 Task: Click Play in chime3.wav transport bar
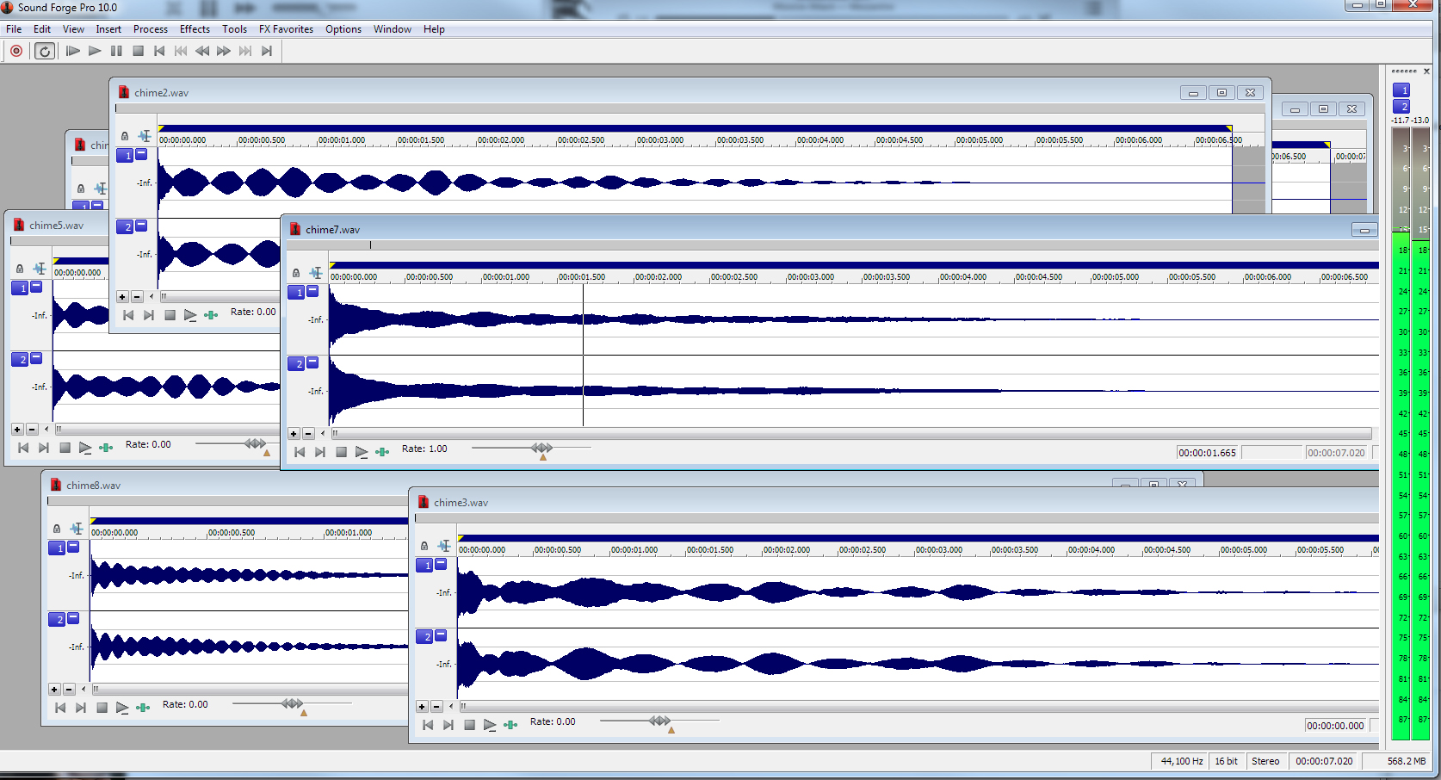coord(490,725)
